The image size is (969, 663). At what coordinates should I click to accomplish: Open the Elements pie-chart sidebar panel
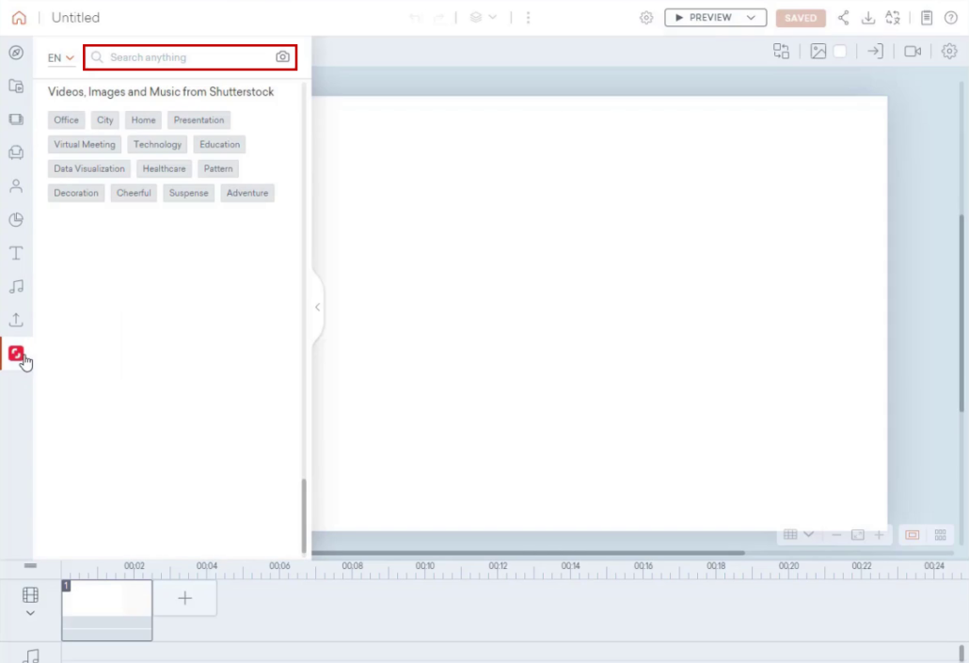coord(15,219)
